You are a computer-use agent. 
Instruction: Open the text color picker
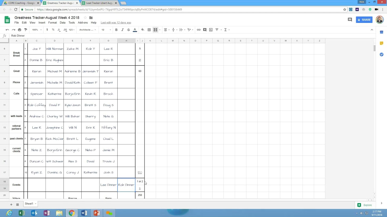[x=135, y=30]
